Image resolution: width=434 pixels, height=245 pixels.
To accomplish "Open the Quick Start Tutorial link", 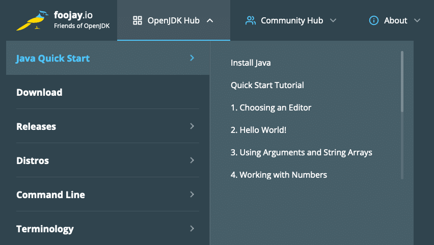I will [267, 85].
